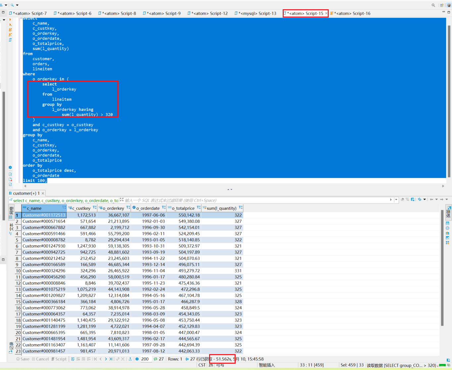
Task: Click the export data upload icon
Action: [x=130, y=359]
